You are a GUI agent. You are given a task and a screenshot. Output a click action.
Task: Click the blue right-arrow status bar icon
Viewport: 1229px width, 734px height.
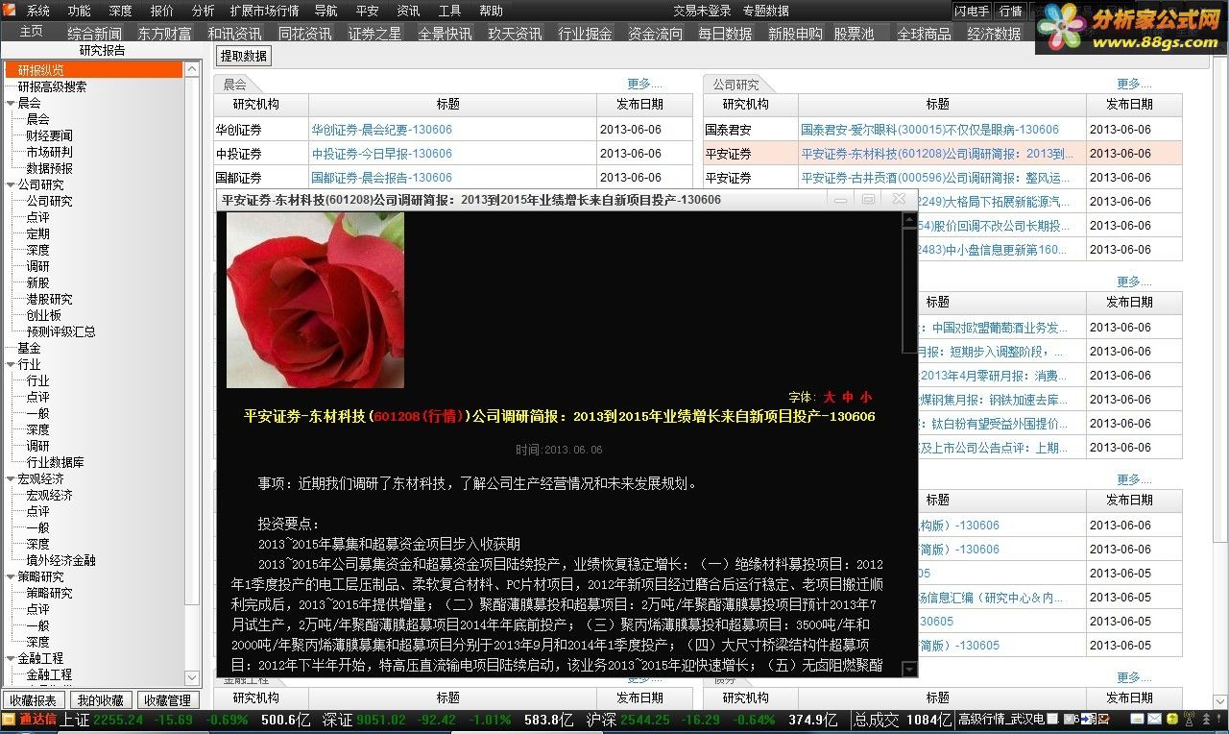click(x=1088, y=719)
